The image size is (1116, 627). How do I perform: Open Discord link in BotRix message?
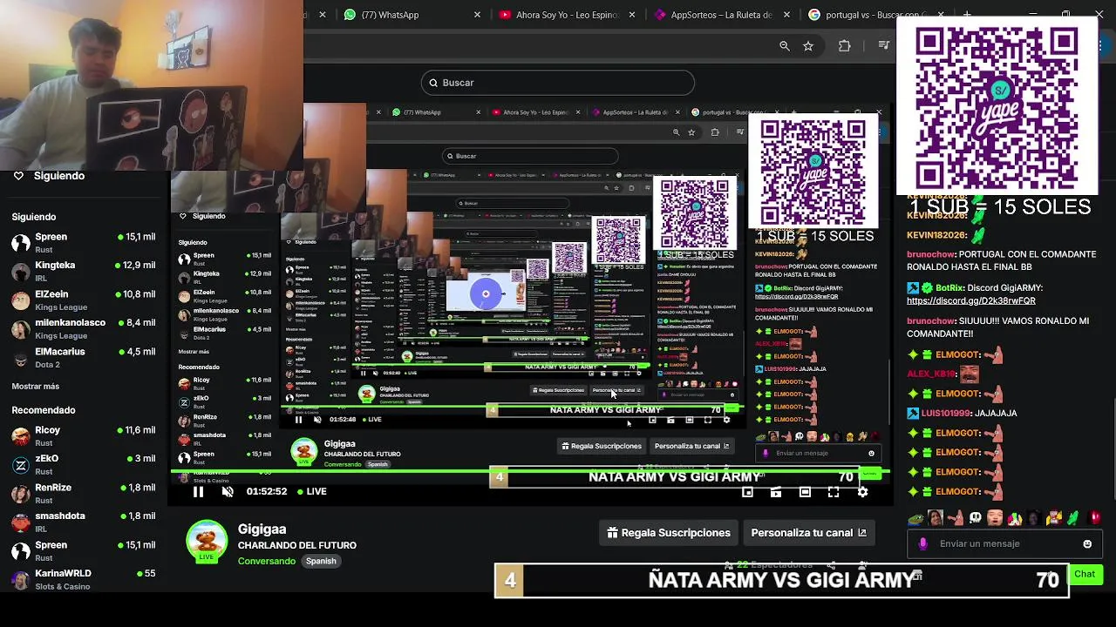pyautogui.click(x=971, y=300)
